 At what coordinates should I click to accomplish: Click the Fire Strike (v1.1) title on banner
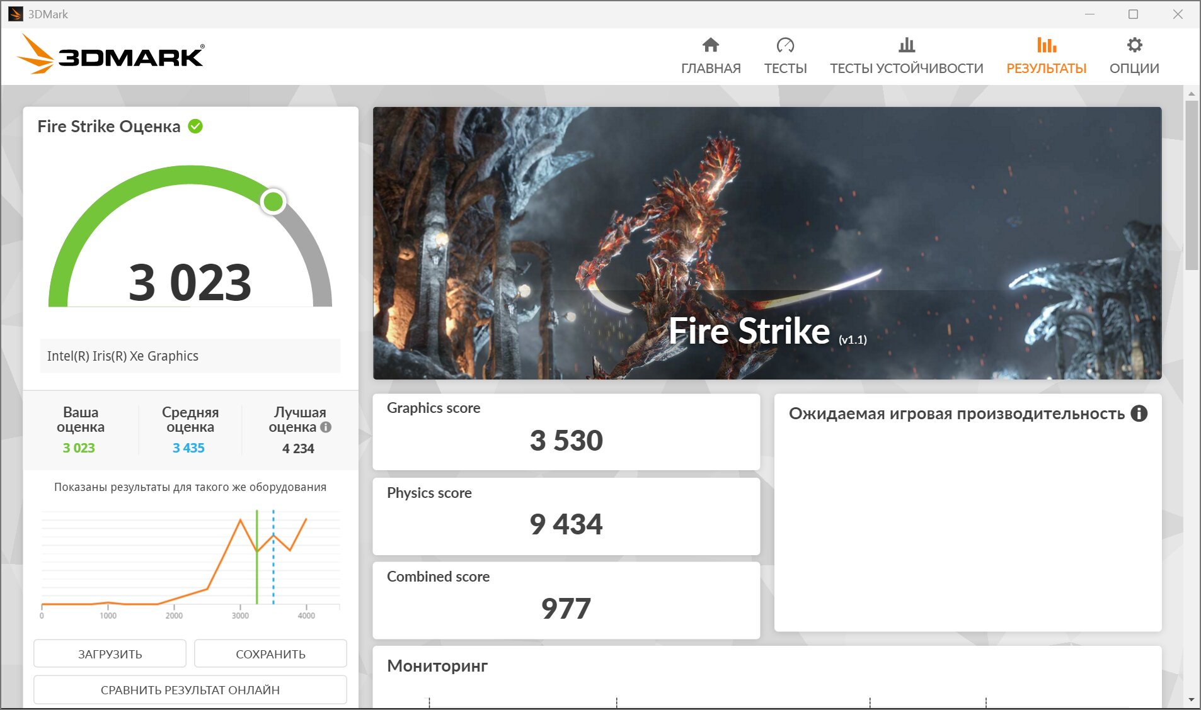767,331
